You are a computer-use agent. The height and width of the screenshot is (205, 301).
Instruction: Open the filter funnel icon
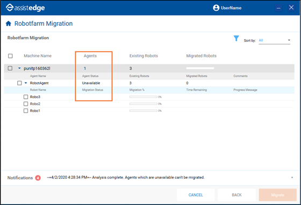(x=236, y=38)
